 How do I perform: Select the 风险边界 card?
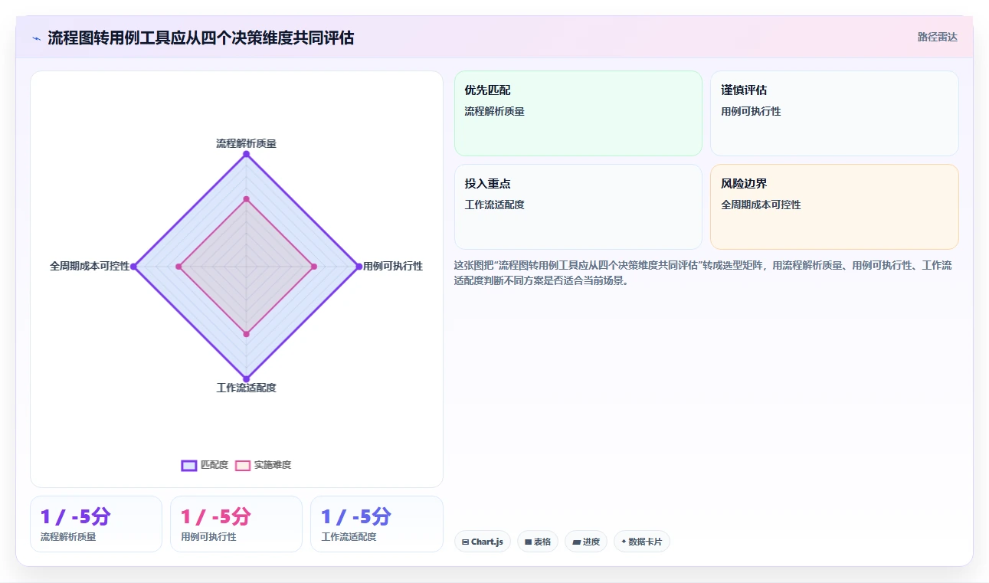(x=834, y=207)
